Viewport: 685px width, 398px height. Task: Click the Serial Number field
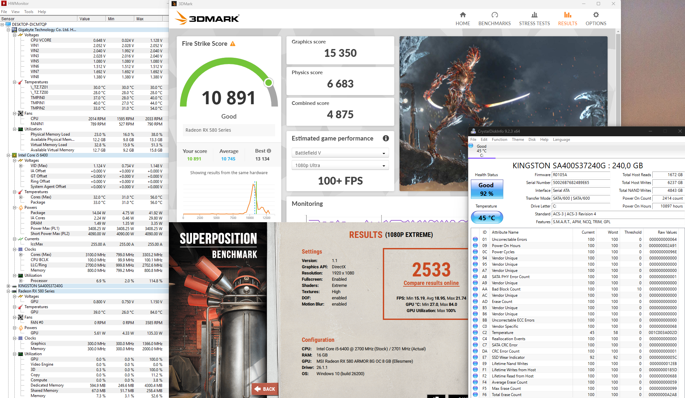pyautogui.click(x=580, y=183)
